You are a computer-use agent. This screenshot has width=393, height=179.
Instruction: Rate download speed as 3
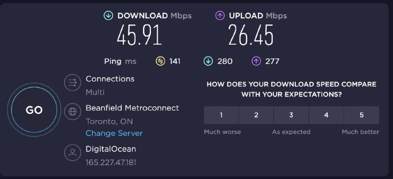point(291,115)
